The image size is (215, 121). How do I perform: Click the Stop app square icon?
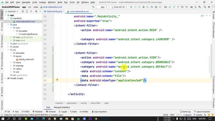(160, 7)
